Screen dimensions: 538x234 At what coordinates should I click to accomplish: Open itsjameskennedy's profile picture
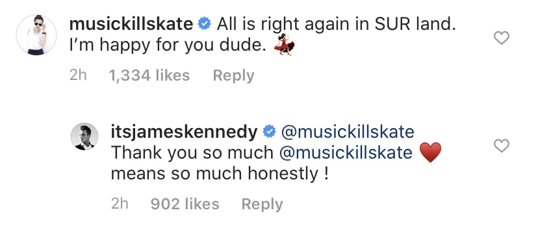point(84,136)
